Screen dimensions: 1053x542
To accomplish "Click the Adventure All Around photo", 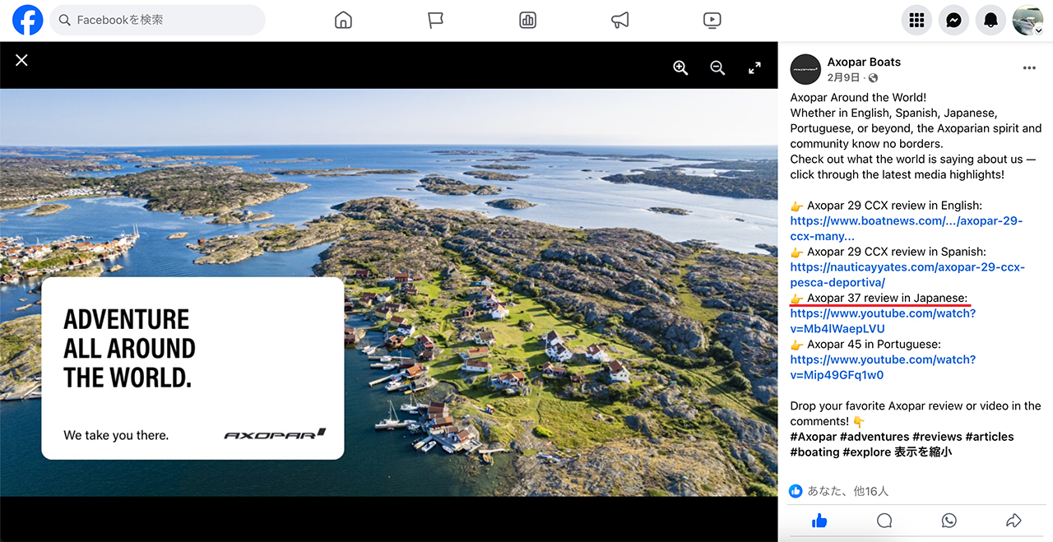I will click(x=388, y=292).
